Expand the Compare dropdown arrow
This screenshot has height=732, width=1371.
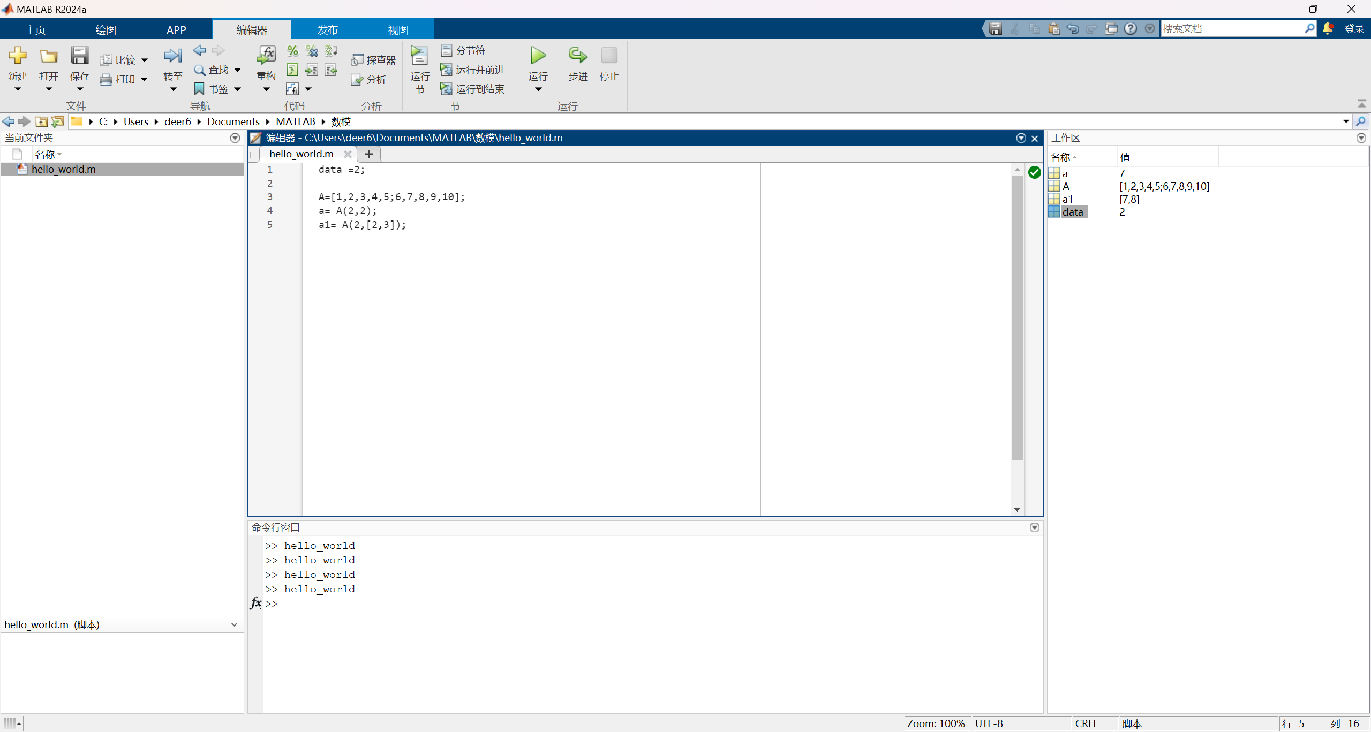coord(144,60)
